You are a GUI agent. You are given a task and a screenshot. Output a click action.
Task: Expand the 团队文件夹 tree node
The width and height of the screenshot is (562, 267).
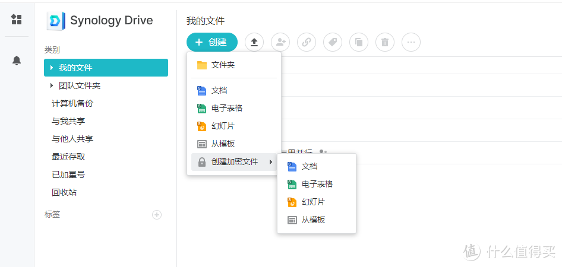point(52,85)
